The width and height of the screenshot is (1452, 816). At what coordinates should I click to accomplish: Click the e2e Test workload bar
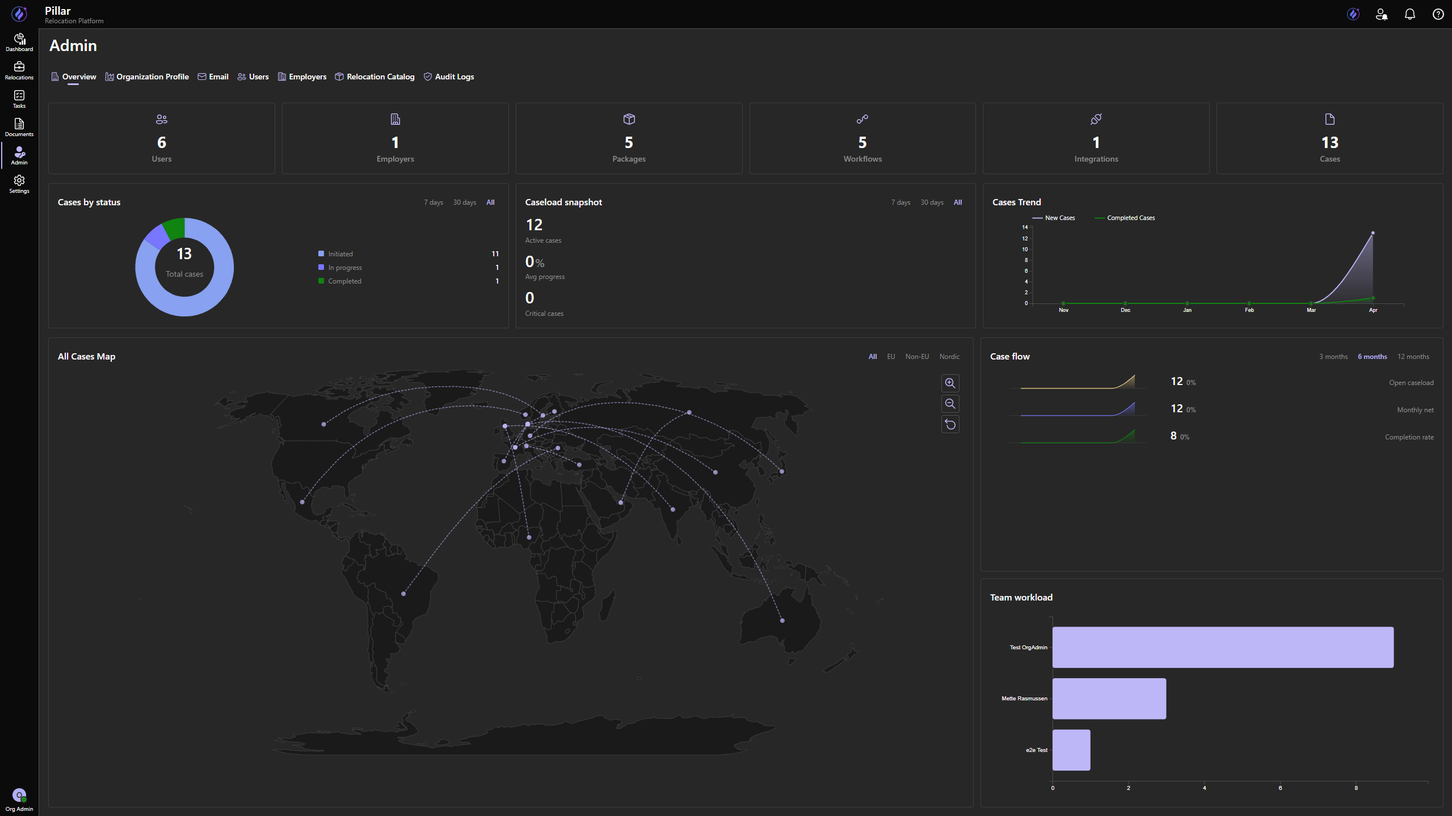coord(1071,750)
